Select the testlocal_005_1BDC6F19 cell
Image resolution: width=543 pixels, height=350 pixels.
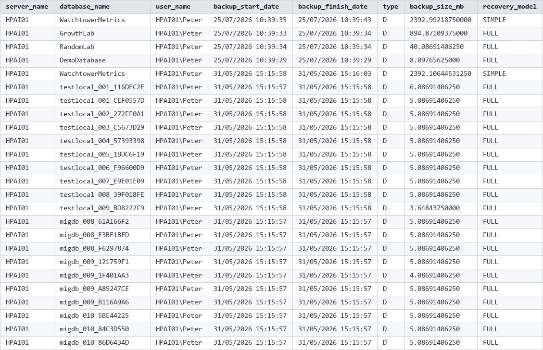pyautogui.click(x=102, y=155)
